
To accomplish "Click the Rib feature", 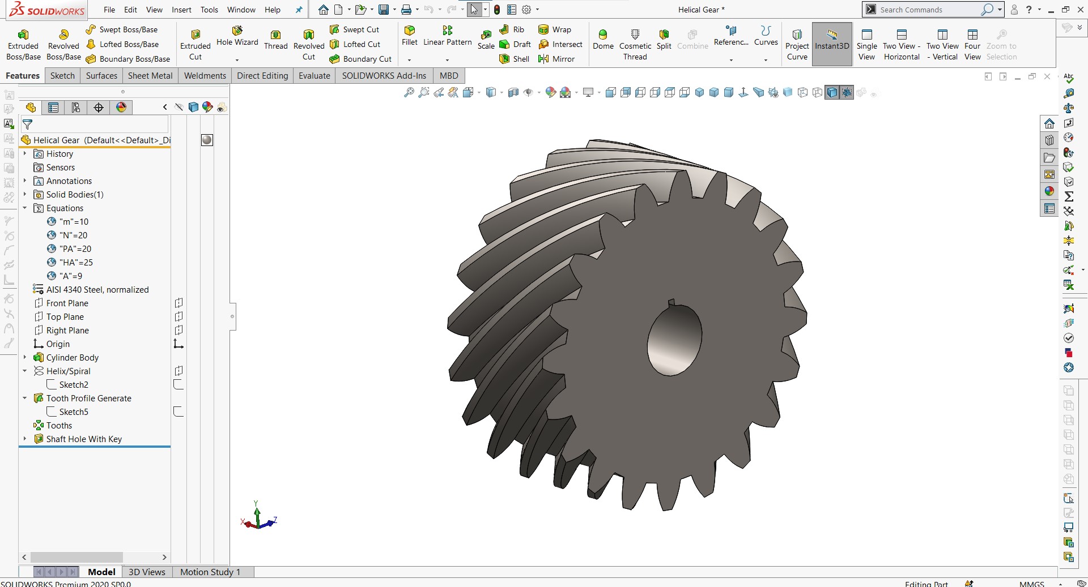I will (x=512, y=29).
